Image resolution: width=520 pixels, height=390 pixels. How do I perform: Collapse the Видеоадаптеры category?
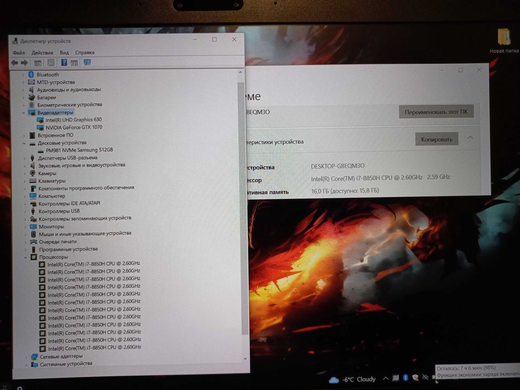point(24,113)
